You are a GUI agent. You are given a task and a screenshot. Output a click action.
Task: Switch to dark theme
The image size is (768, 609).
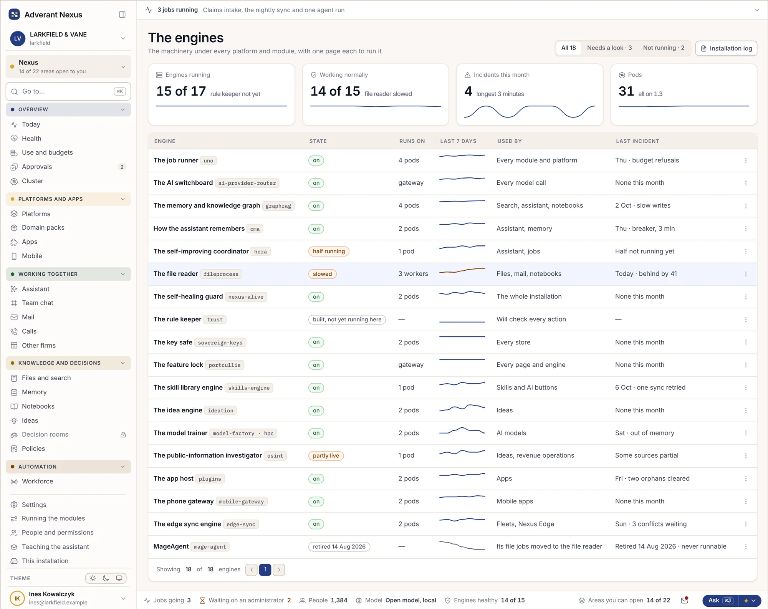106,578
